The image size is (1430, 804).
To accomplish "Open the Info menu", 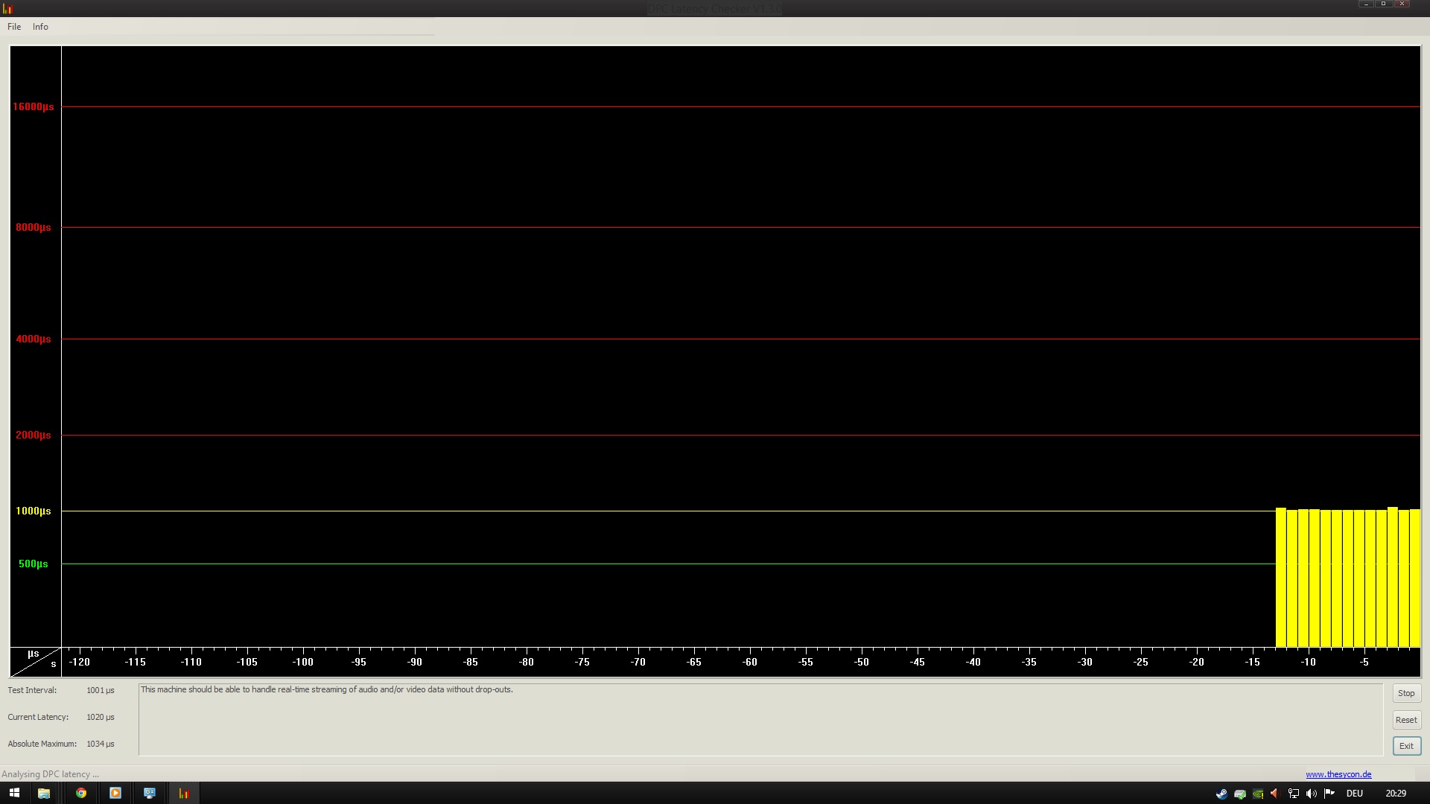I will tap(40, 27).
